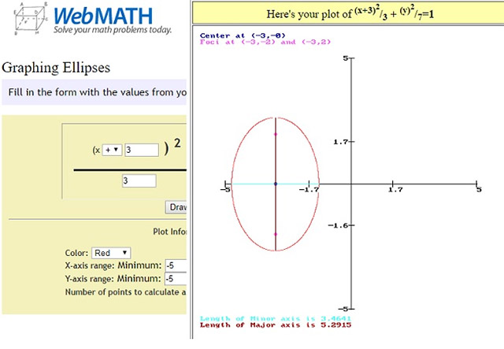Click the 'Graphing Ellipses' heading
This screenshot has width=504, height=349.
pos(56,68)
